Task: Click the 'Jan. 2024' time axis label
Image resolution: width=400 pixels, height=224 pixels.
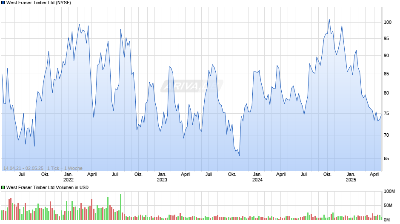Action: pyautogui.click(x=257, y=177)
